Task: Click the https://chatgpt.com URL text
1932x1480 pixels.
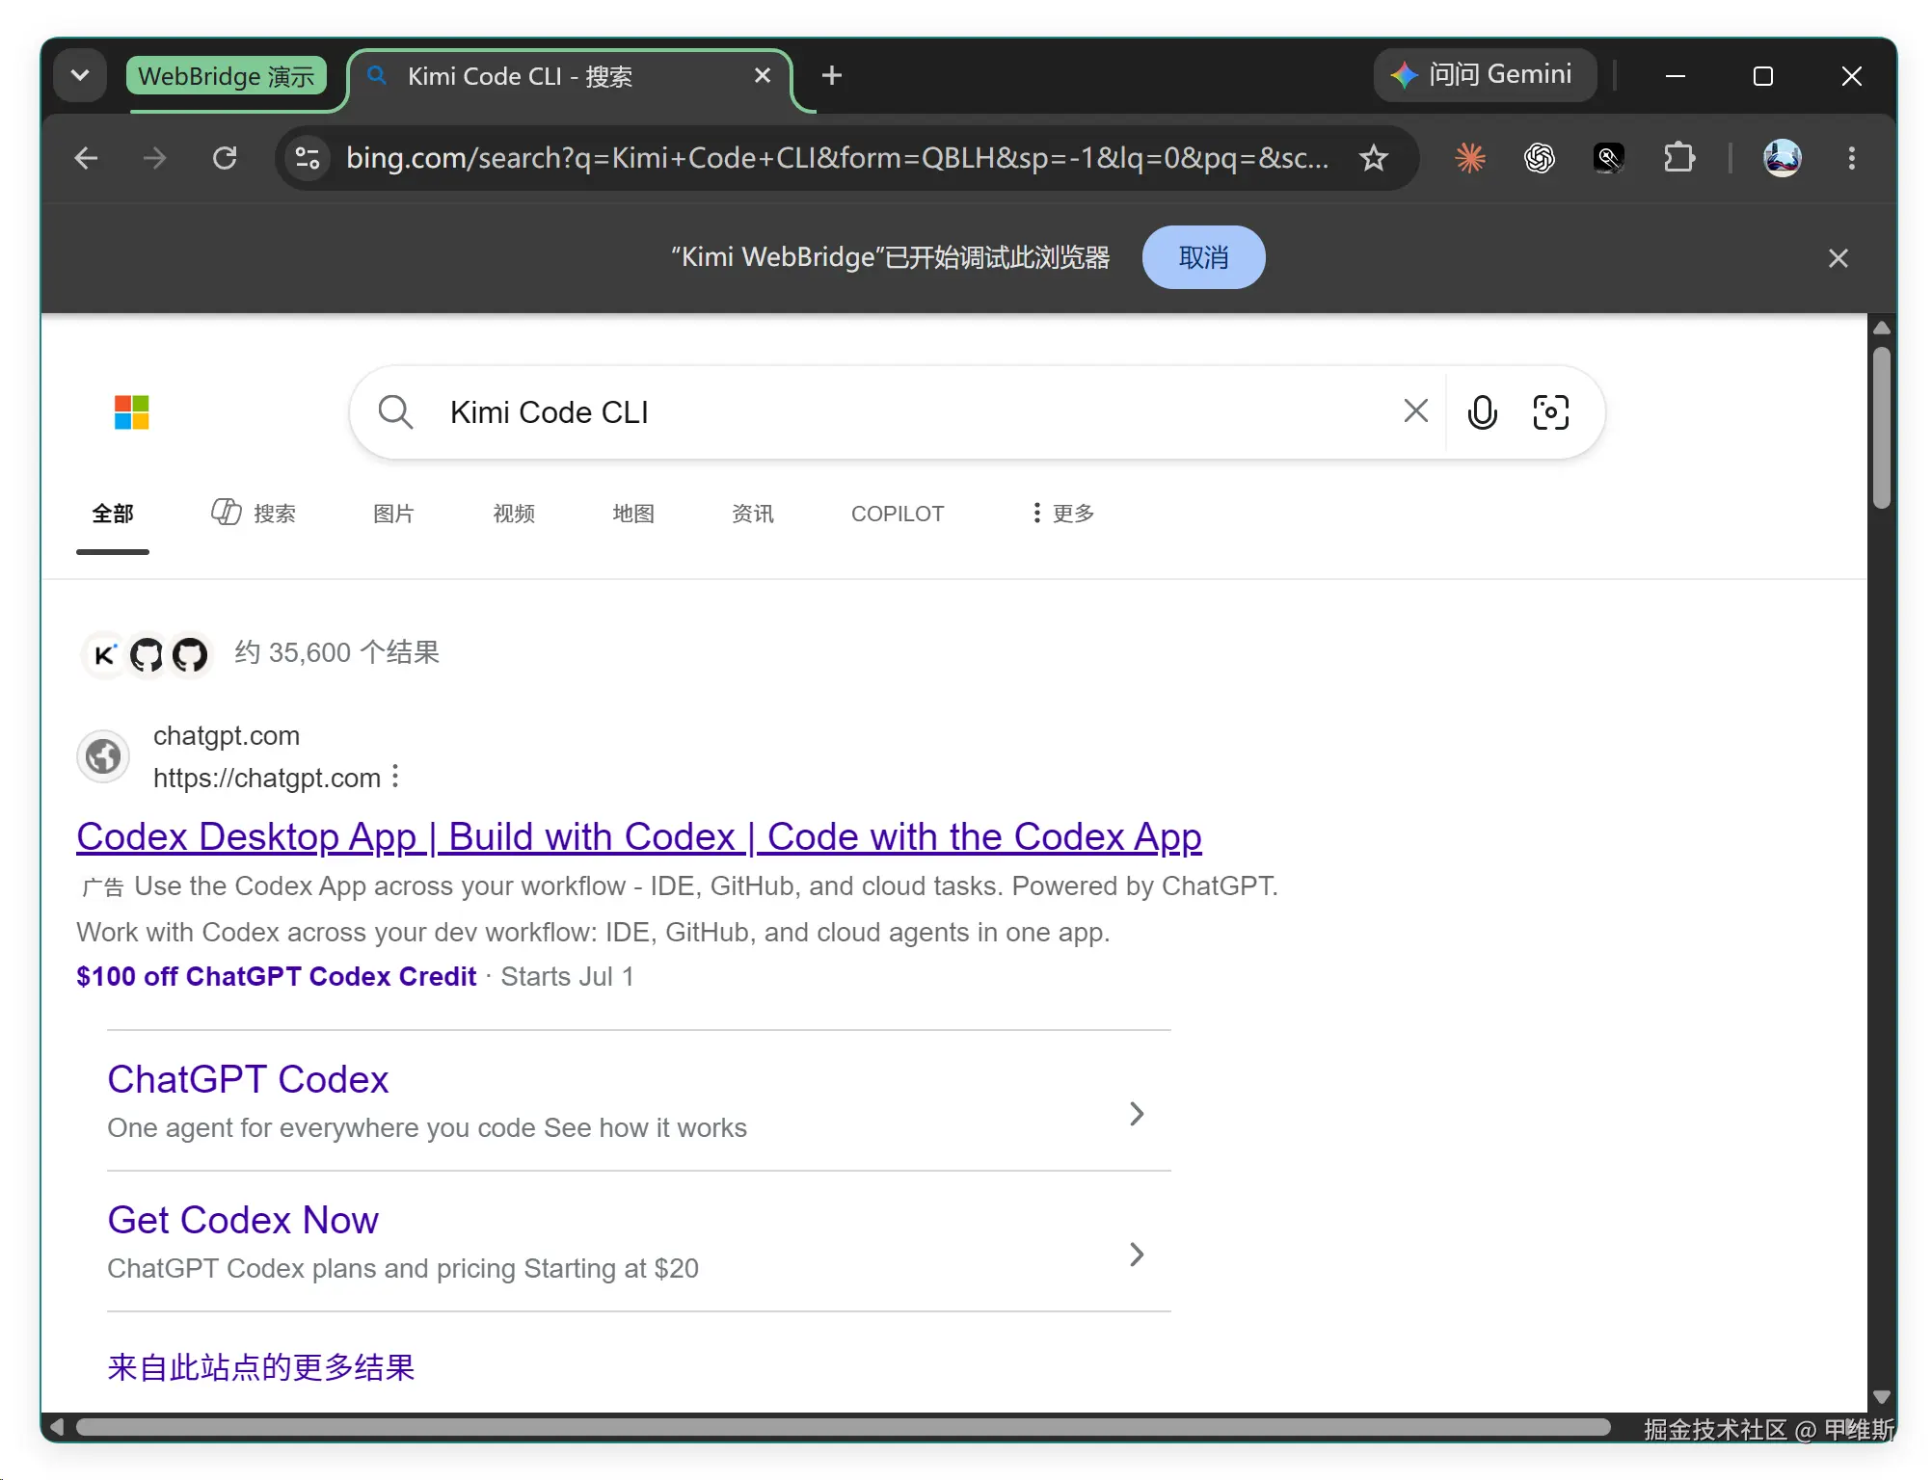Action: coord(267,778)
